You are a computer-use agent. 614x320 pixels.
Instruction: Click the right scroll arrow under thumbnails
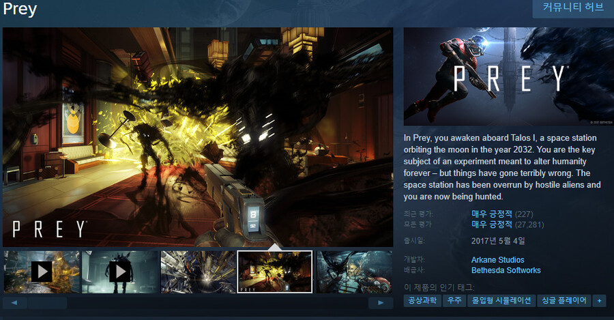381,302
